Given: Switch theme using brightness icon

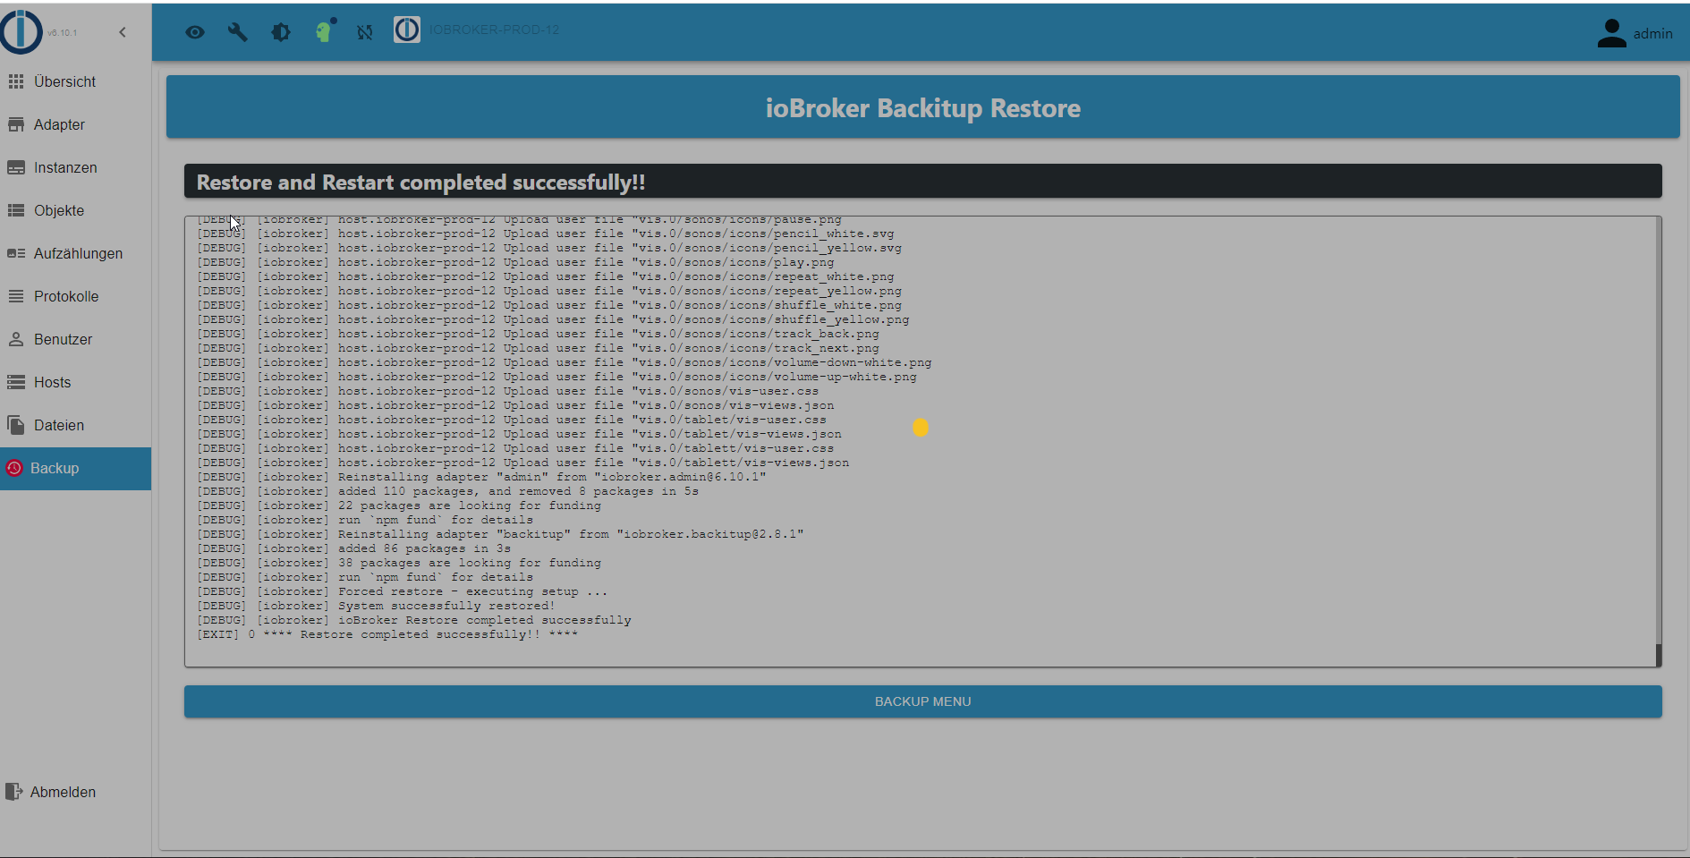Looking at the screenshot, I should coord(281,32).
